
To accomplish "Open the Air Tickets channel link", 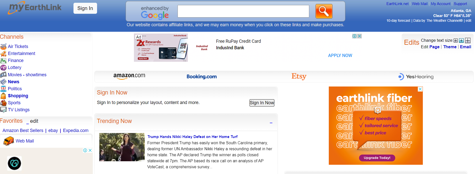I will (x=18, y=46).
